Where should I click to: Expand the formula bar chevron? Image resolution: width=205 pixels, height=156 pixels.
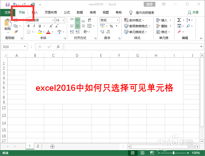coord(201,46)
